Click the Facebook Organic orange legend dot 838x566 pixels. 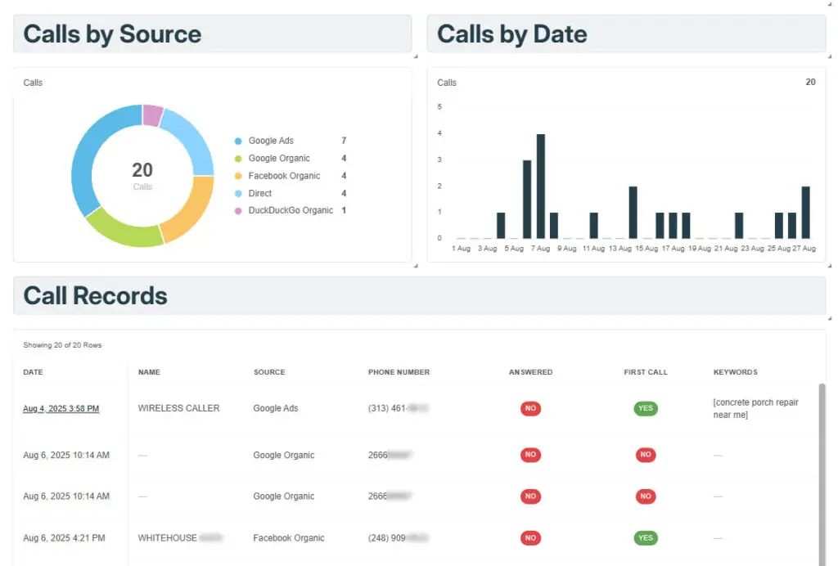coord(238,176)
